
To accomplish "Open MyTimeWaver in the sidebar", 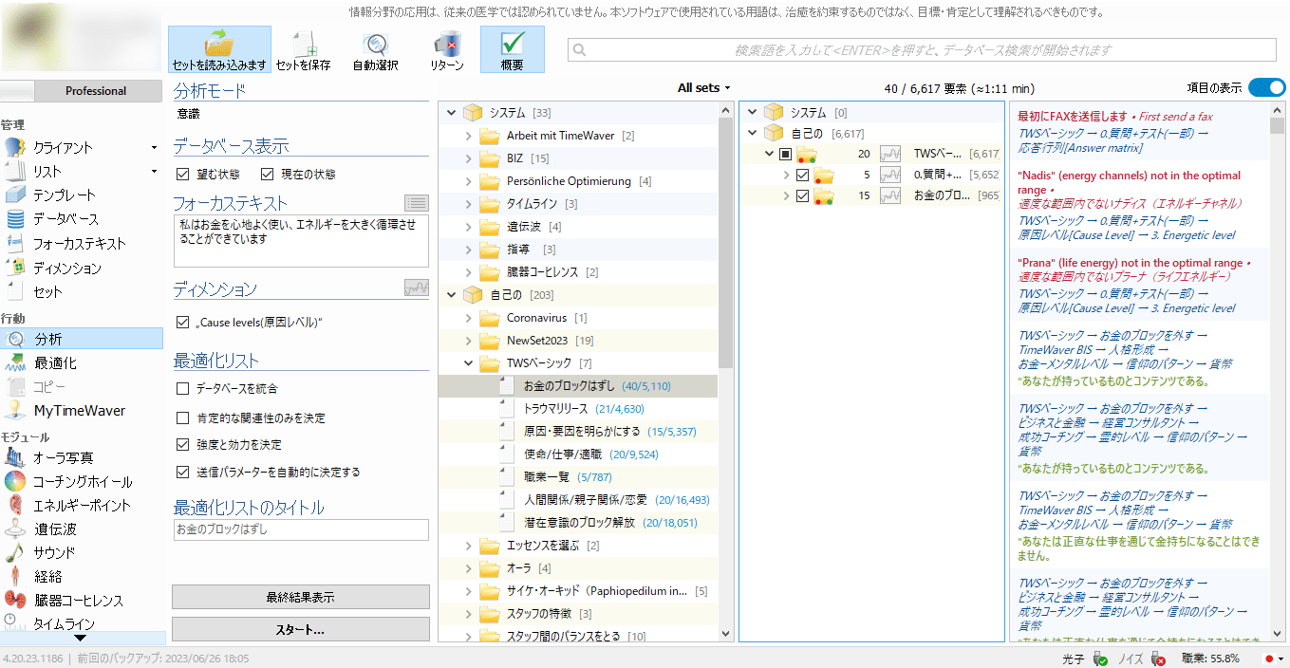I will [x=80, y=411].
